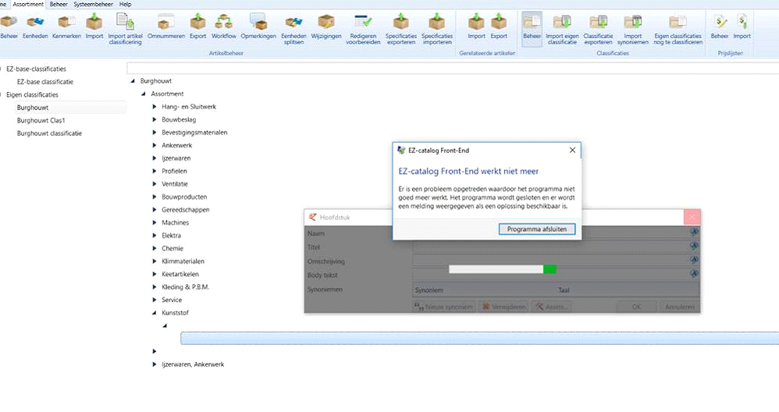Click OK in the Hoofdstuk dialog

pos(636,307)
